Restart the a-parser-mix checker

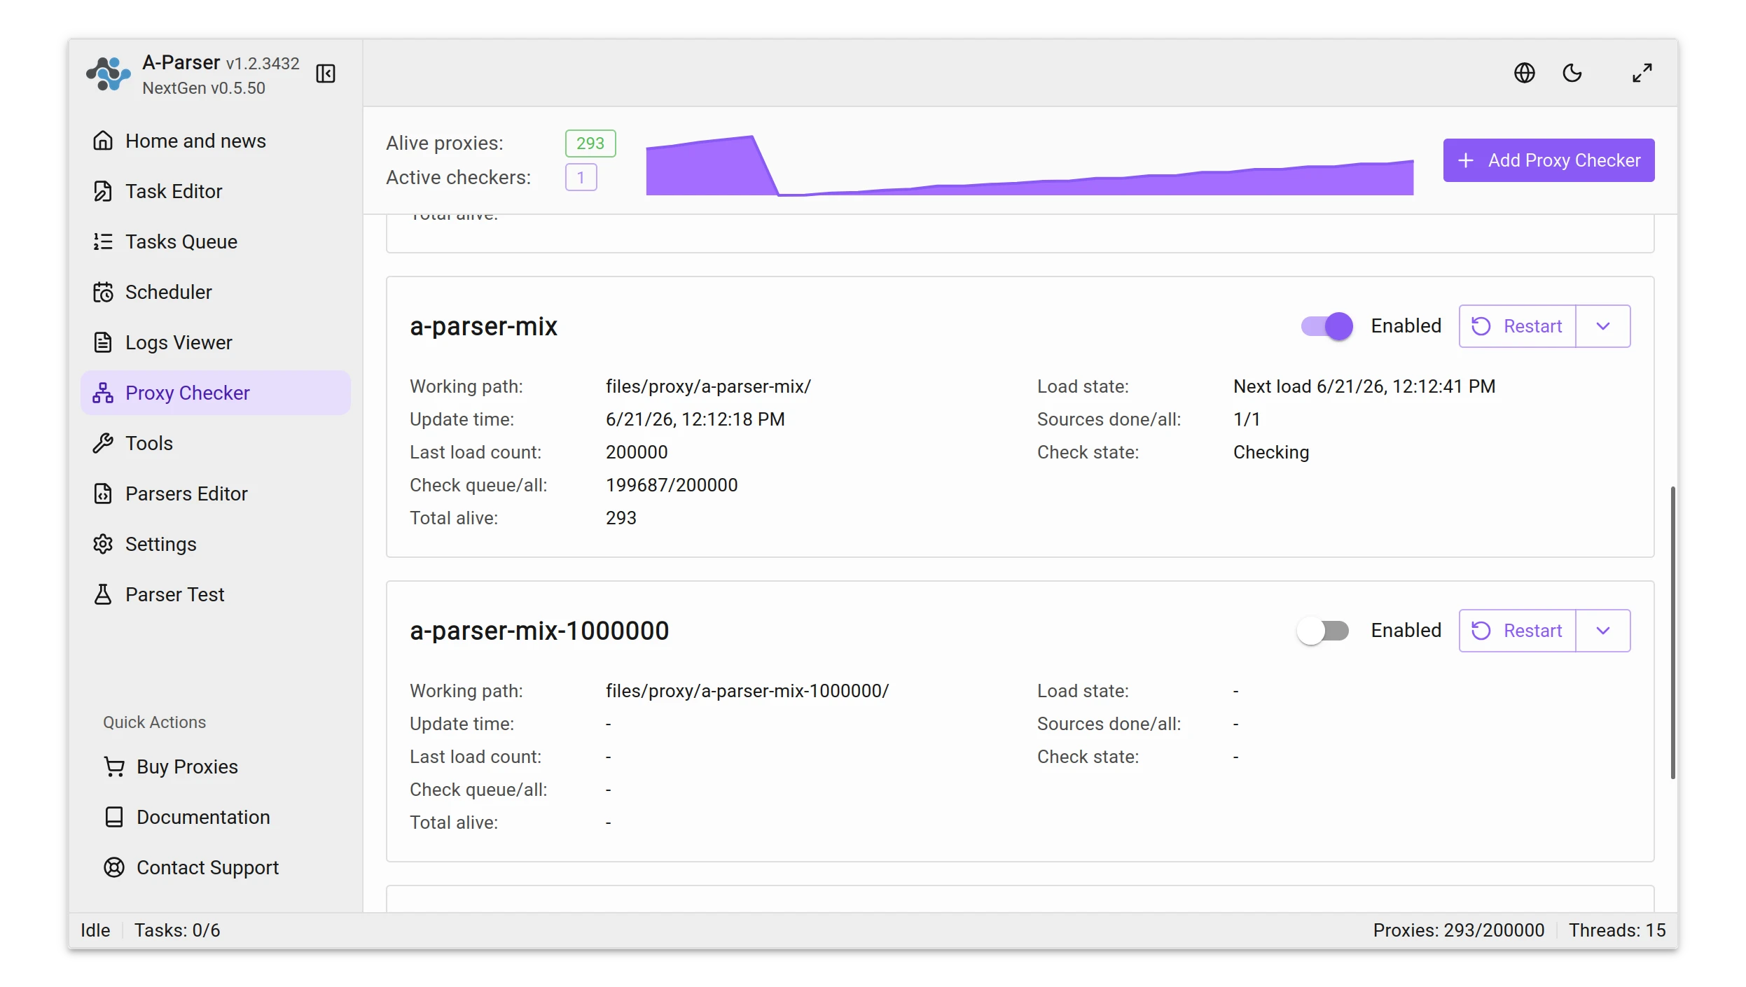click(1518, 326)
